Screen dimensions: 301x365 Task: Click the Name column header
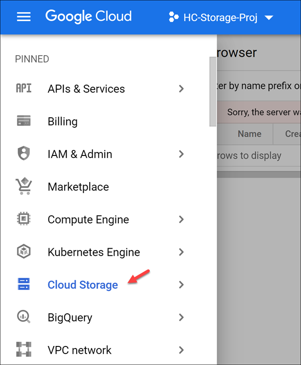pyautogui.click(x=249, y=134)
